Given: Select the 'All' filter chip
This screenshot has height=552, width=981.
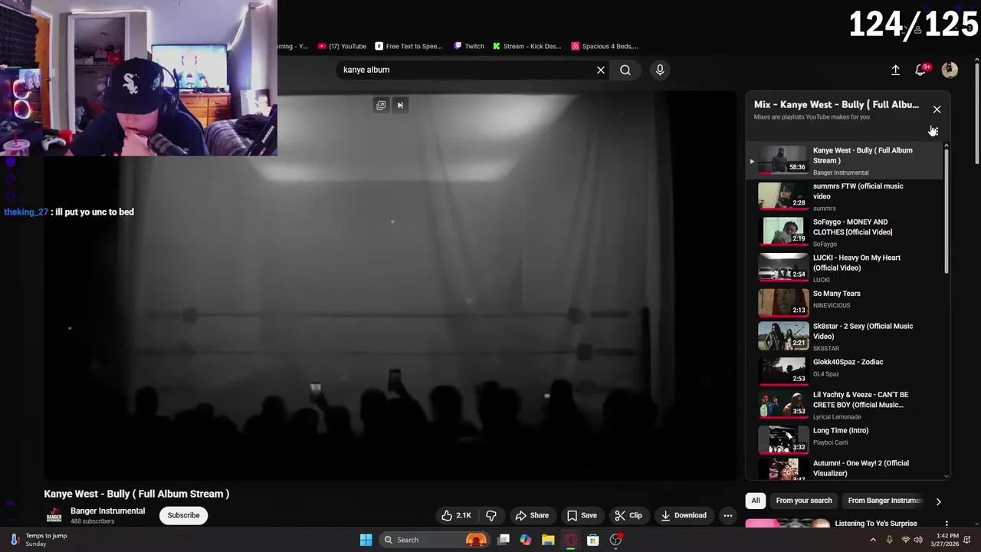Looking at the screenshot, I should [x=756, y=501].
